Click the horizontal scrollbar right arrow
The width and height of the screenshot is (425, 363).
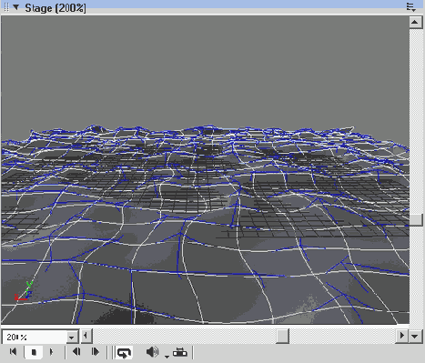[x=402, y=336]
